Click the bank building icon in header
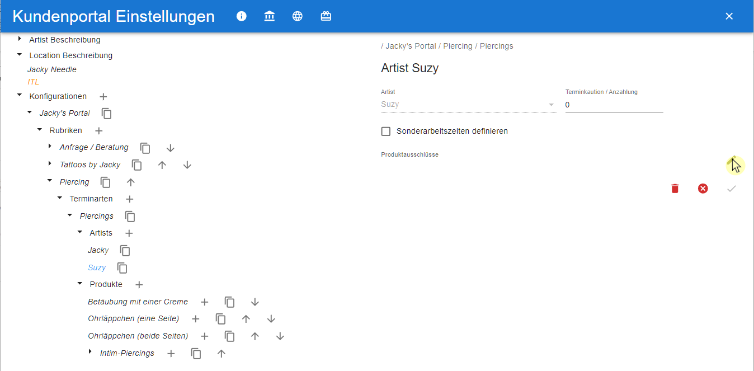 point(270,16)
